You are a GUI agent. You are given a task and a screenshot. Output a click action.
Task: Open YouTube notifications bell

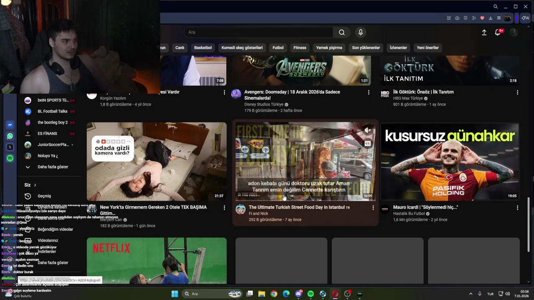point(498,32)
